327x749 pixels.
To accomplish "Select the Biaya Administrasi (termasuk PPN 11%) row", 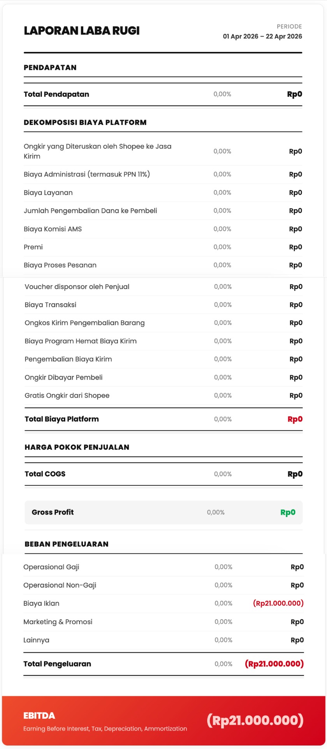I will click(x=87, y=174).
